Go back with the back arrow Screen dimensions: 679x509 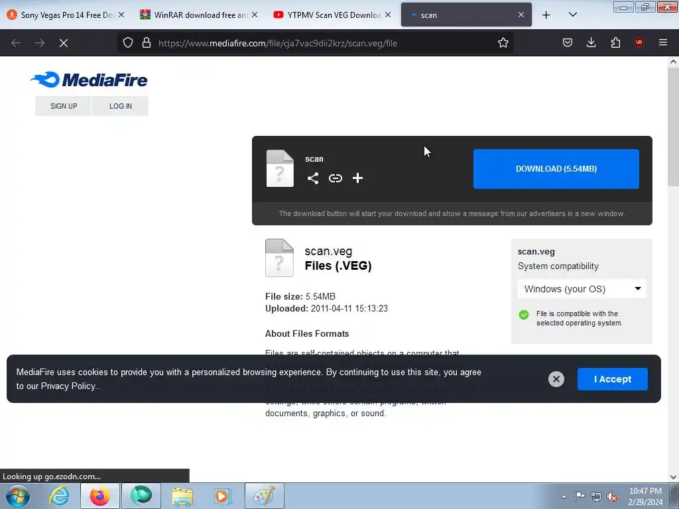click(16, 43)
